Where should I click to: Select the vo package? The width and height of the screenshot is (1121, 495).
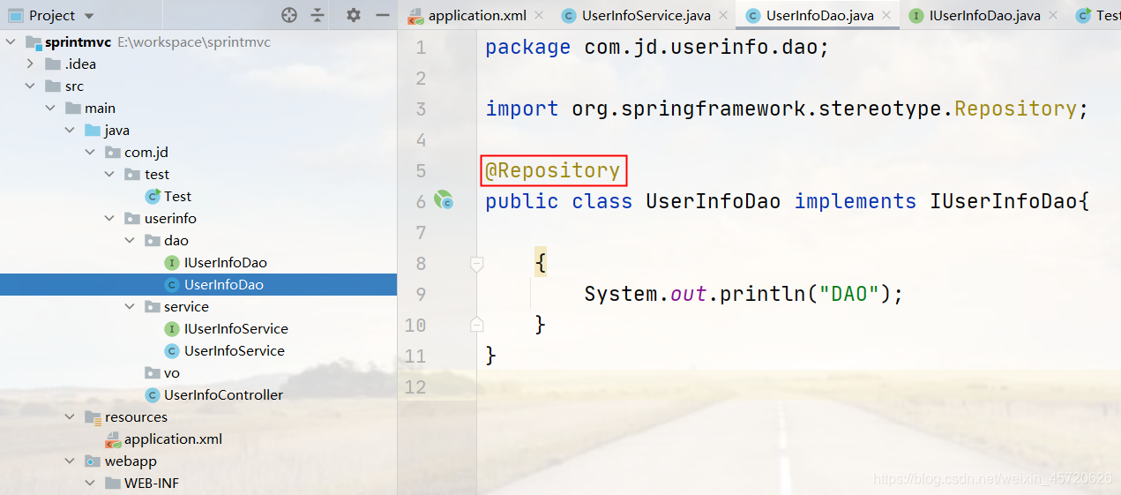coord(171,373)
